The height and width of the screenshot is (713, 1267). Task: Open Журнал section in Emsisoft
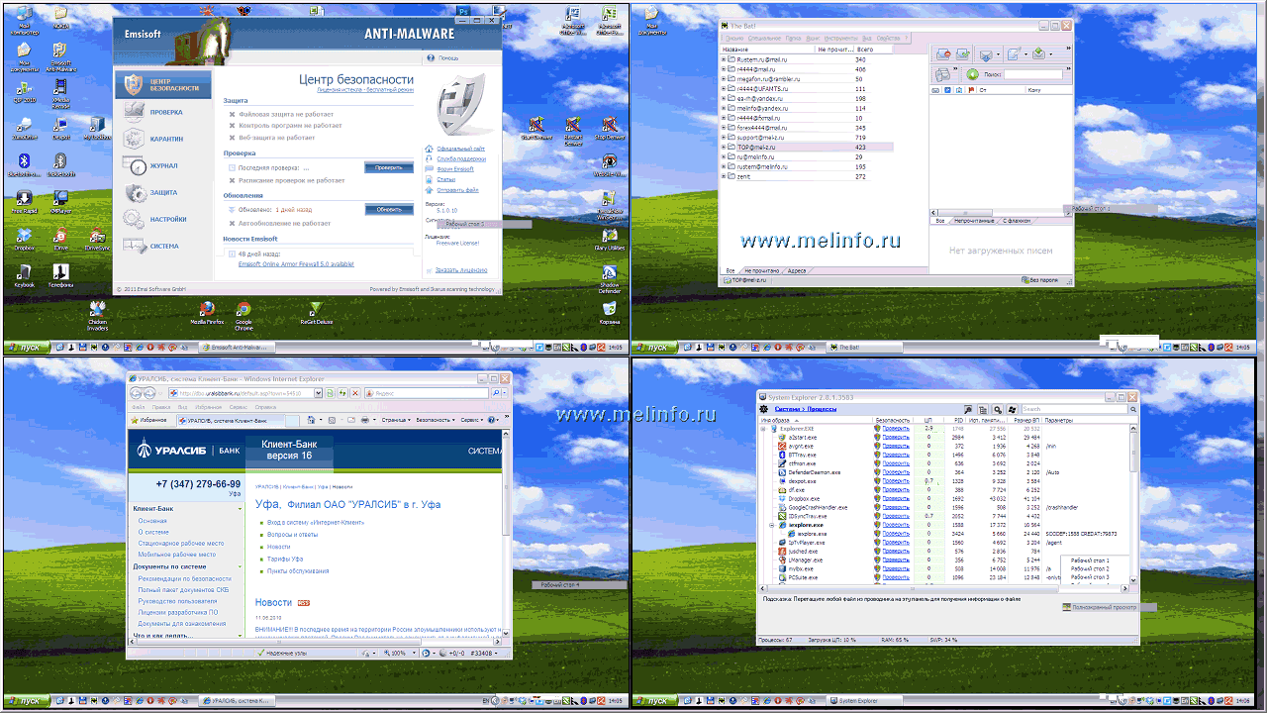tap(162, 165)
